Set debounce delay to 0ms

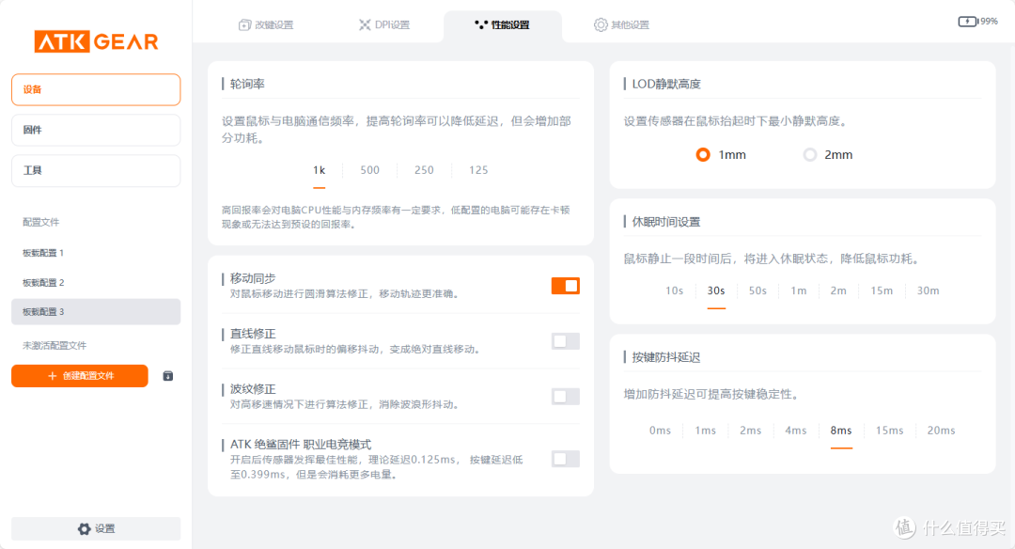coord(661,431)
